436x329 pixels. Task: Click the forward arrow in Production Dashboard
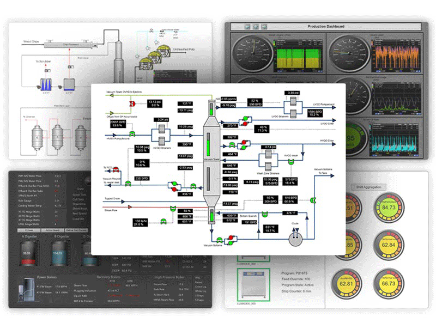(x=264, y=27)
